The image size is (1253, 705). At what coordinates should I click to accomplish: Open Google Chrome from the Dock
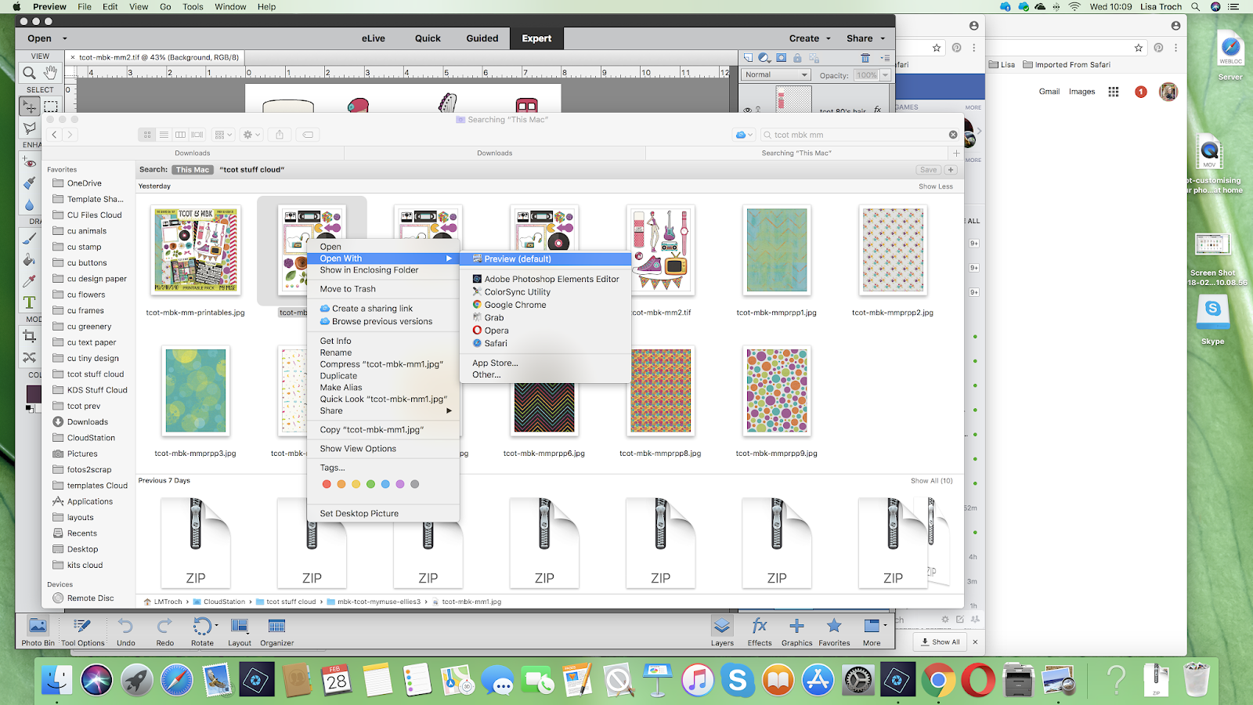[x=938, y=681]
